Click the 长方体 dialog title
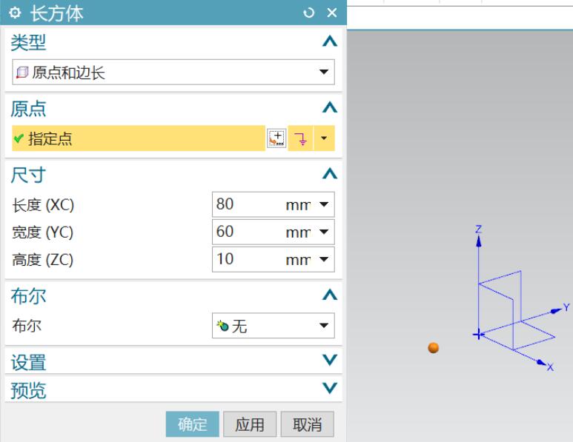 tap(57, 14)
